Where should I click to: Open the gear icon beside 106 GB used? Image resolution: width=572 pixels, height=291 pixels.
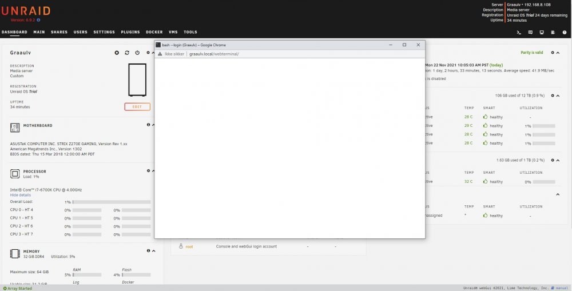pyautogui.click(x=553, y=95)
